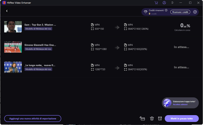Go back using the back arrow

click(7, 11)
